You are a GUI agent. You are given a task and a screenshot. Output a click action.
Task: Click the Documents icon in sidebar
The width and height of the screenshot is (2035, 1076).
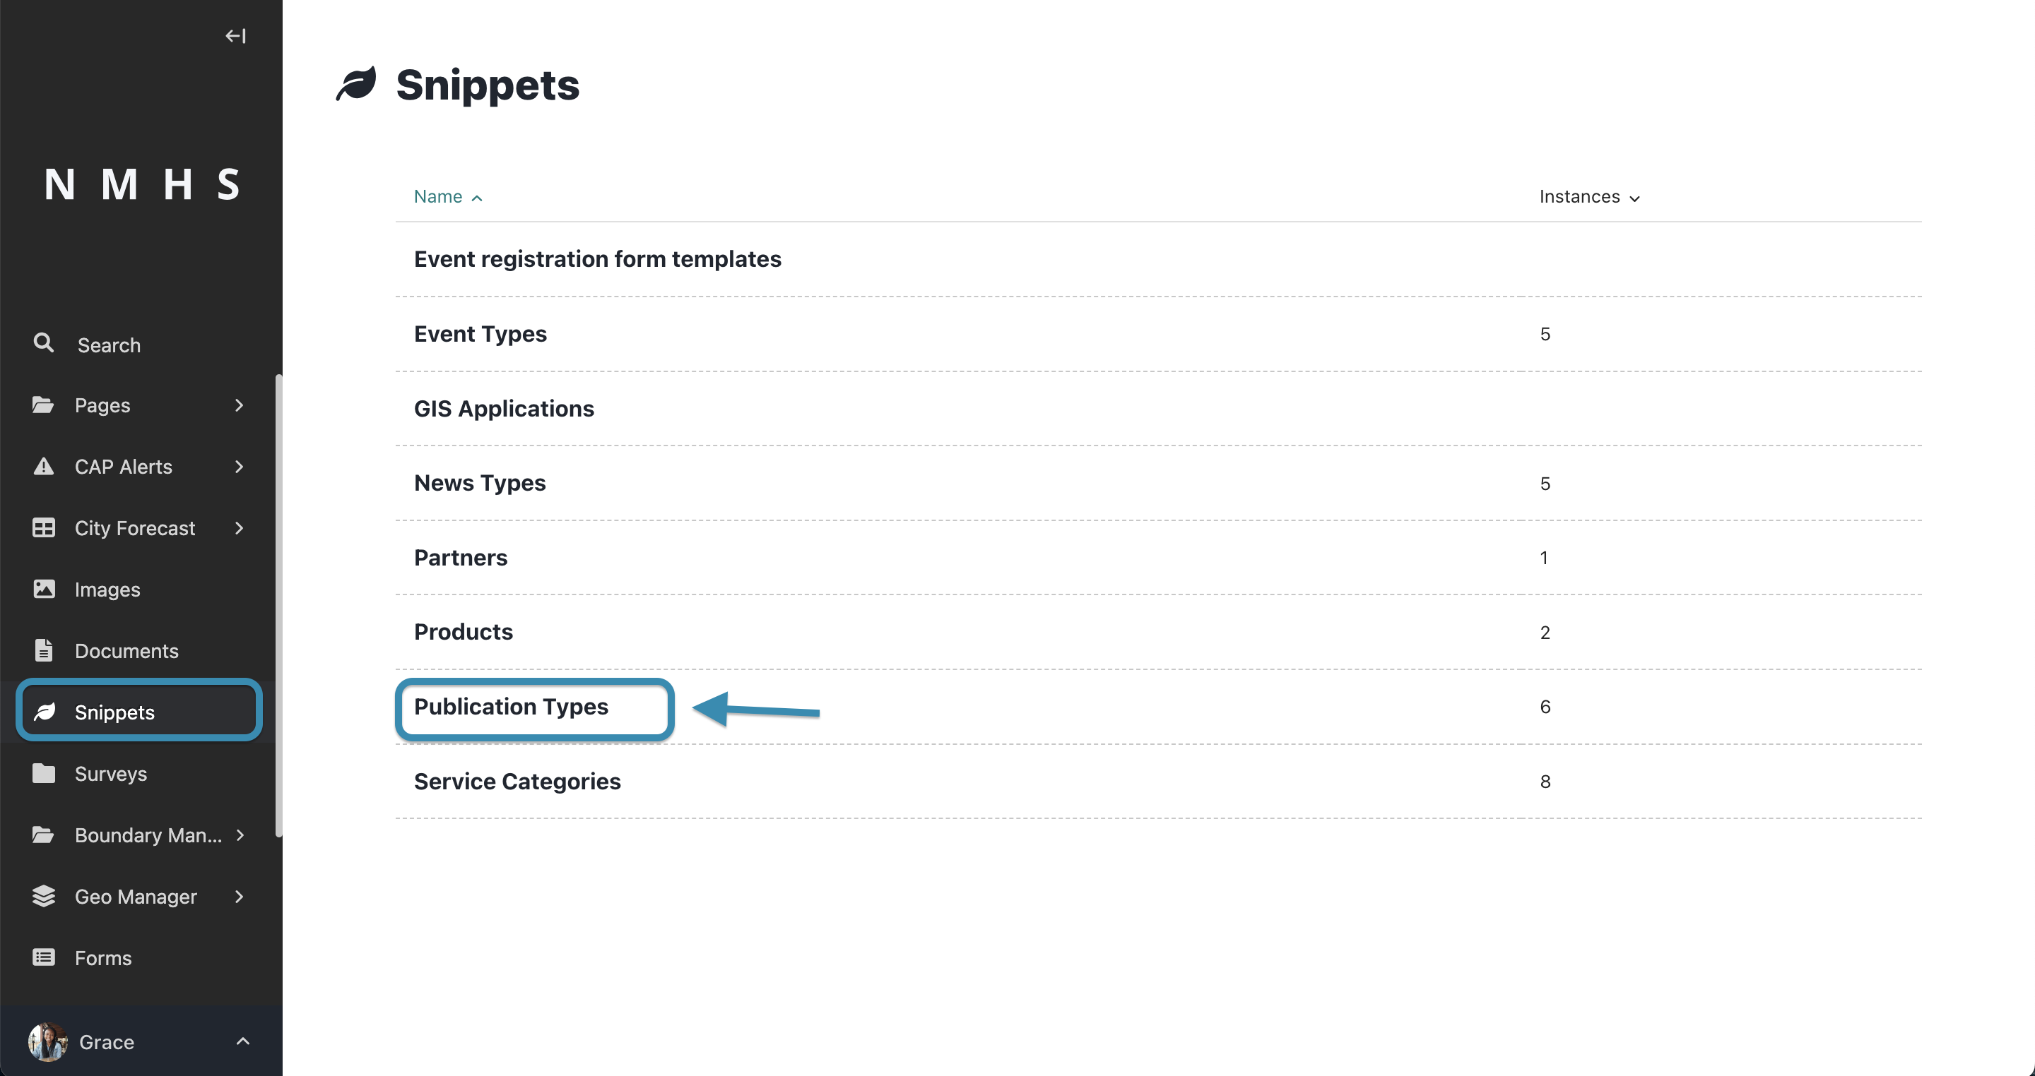pos(42,650)
